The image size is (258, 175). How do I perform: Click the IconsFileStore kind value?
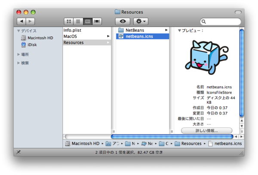(x=219, y=92)
